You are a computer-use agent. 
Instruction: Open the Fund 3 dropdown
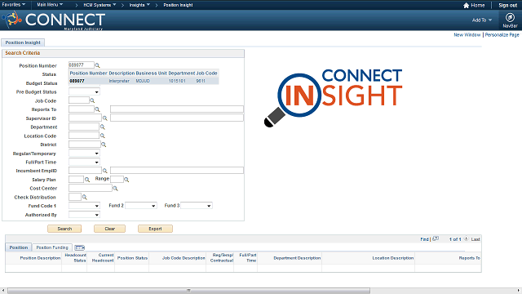pos(196,206)
